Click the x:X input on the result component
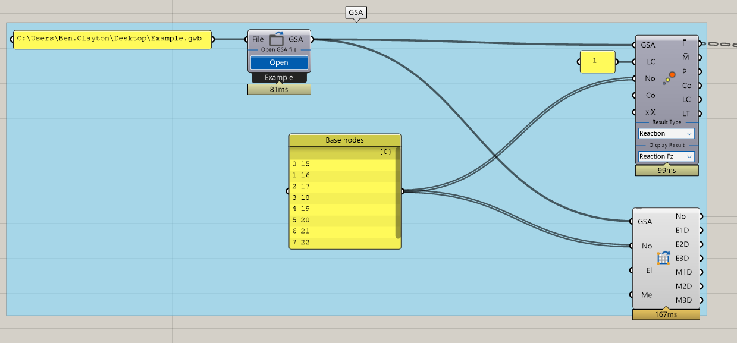The height and width of the screenshot is (343, 737). [x=650, y=112]
